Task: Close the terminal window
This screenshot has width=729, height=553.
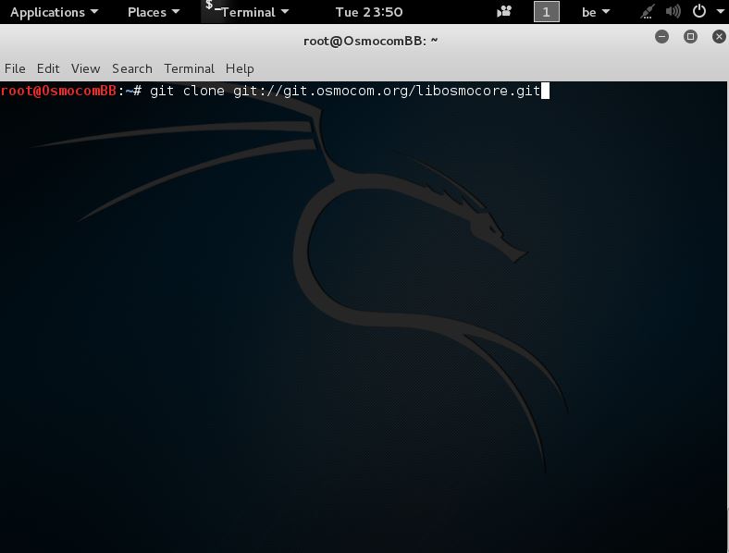Action: [719, 37]
